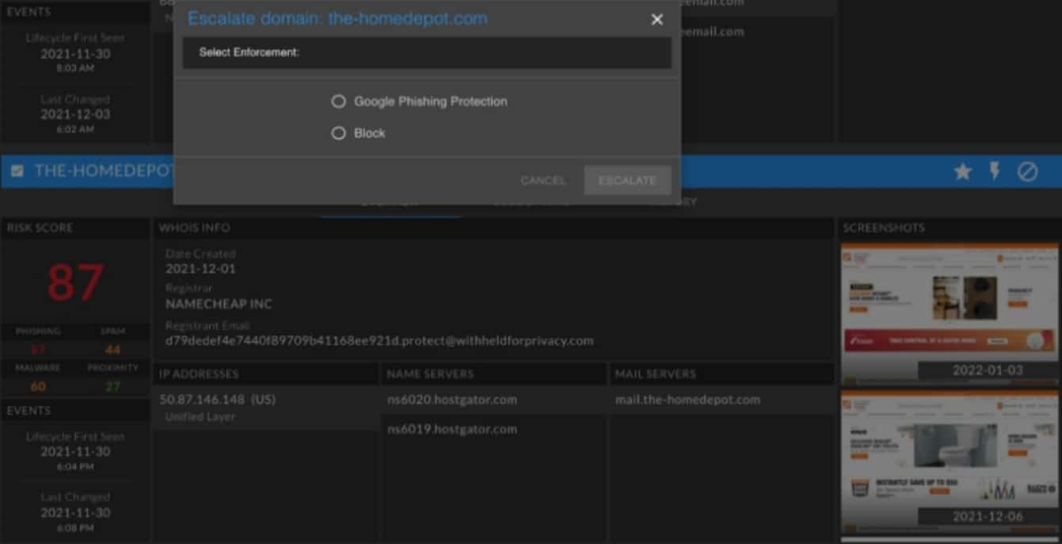1062x544 pixels.
Task: Click the star favorite icon
Action: click(962, 171)
